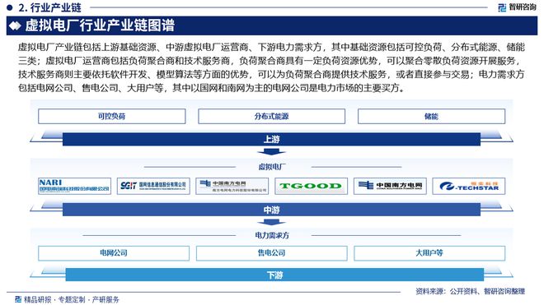Click the 智研咨询 logo at top right
Viewport: 544px width, 305px height.
517,7
